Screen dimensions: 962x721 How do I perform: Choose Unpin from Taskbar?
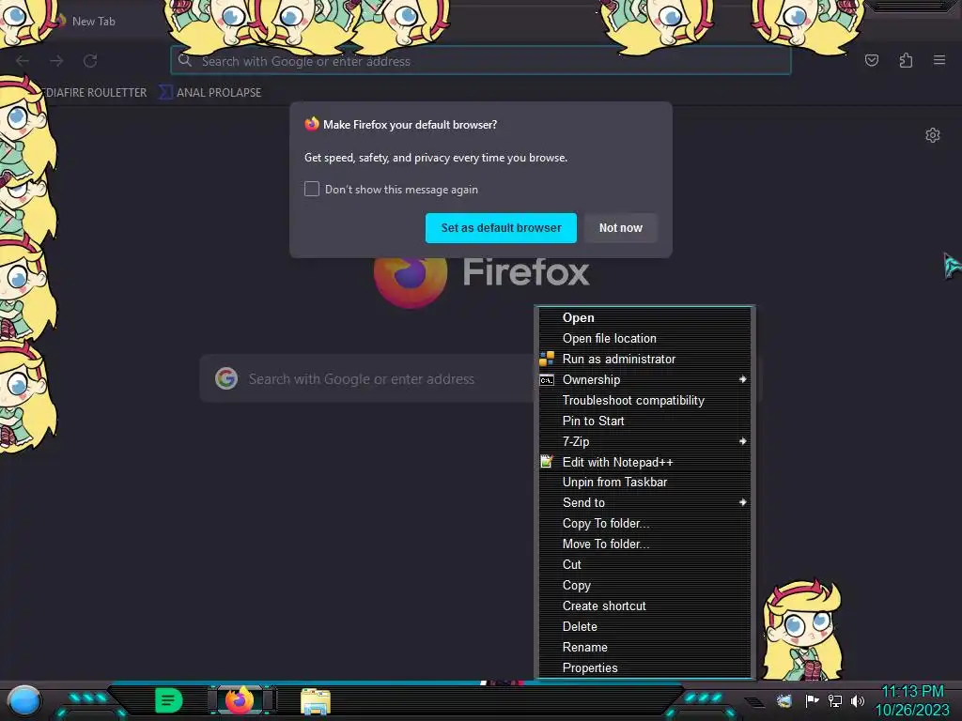(644, 482)
